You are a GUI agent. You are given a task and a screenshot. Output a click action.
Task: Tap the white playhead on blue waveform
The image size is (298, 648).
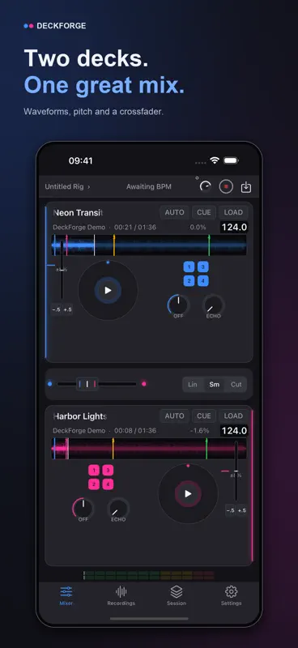[x=94, y=245]
